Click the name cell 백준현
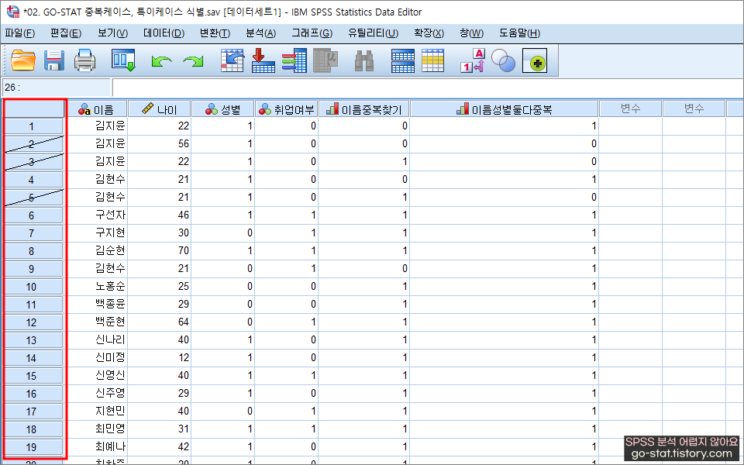Image resolution: width=744 pixels, height=465 pixels. (97, 322)
